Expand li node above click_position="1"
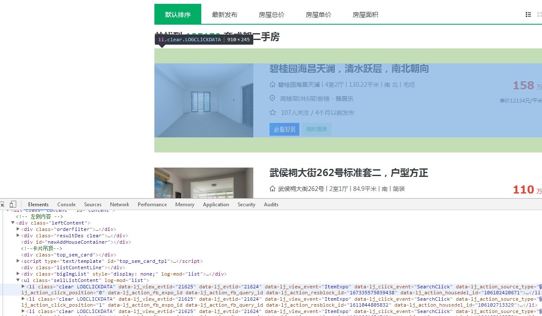Viewport: 542px width, 316px height. coord(23,299)
